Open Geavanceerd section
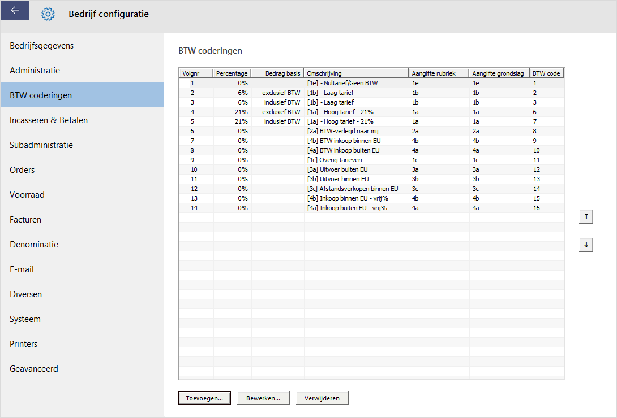The height and width of the screenshot is (418, 617). tap(82, 368)
